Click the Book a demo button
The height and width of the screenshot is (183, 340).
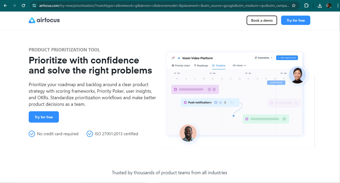pyautogui.click(x=262, y=20)
